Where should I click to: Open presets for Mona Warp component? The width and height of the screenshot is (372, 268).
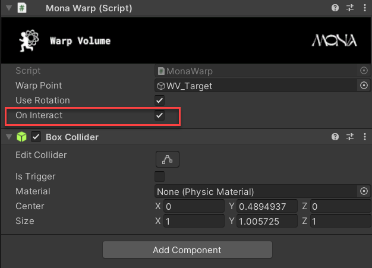[x=349, y=8]
